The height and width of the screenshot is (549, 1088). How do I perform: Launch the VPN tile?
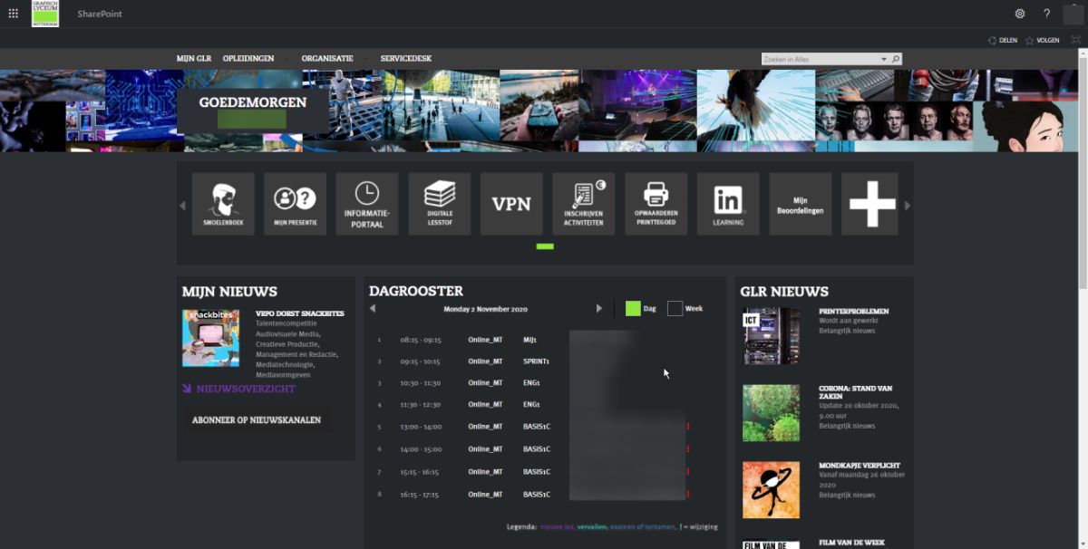click(x=511, y=204)
